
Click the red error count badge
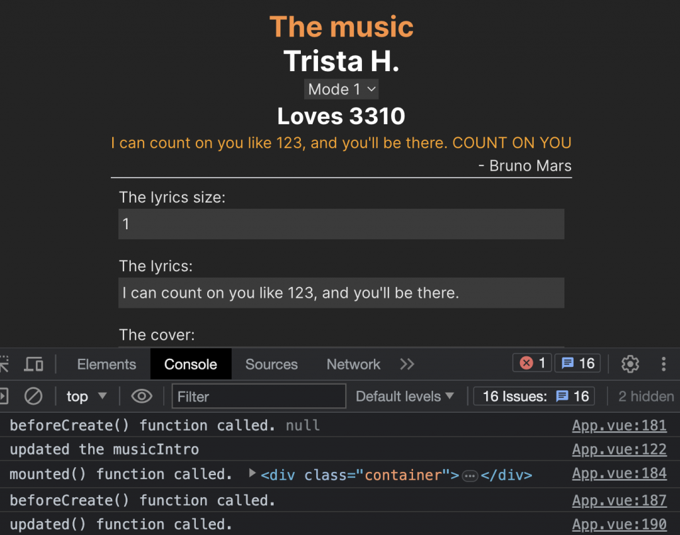click(532, 363)
